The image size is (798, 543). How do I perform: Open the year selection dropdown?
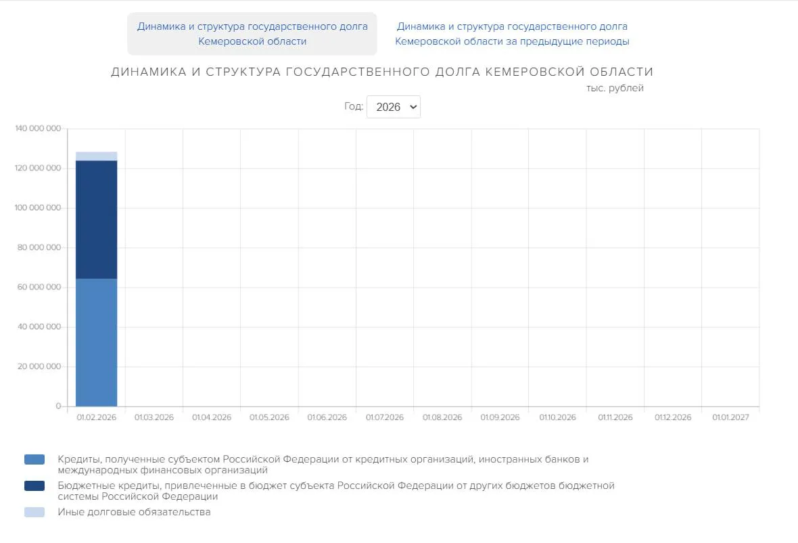394,106
